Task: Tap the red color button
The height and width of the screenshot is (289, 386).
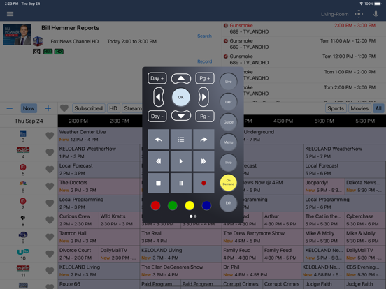Action: (x=155, y=205)
